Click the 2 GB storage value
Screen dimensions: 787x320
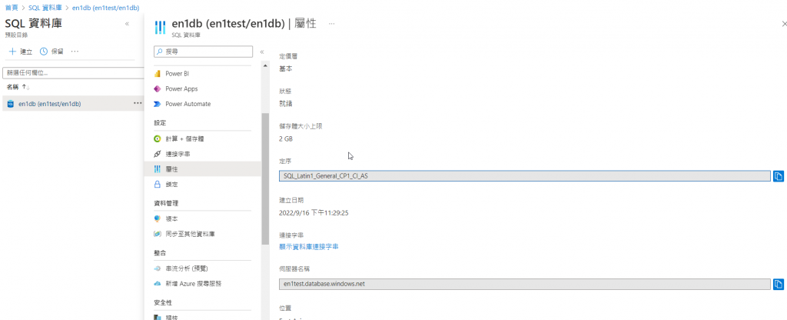click(x=286, y=138)
